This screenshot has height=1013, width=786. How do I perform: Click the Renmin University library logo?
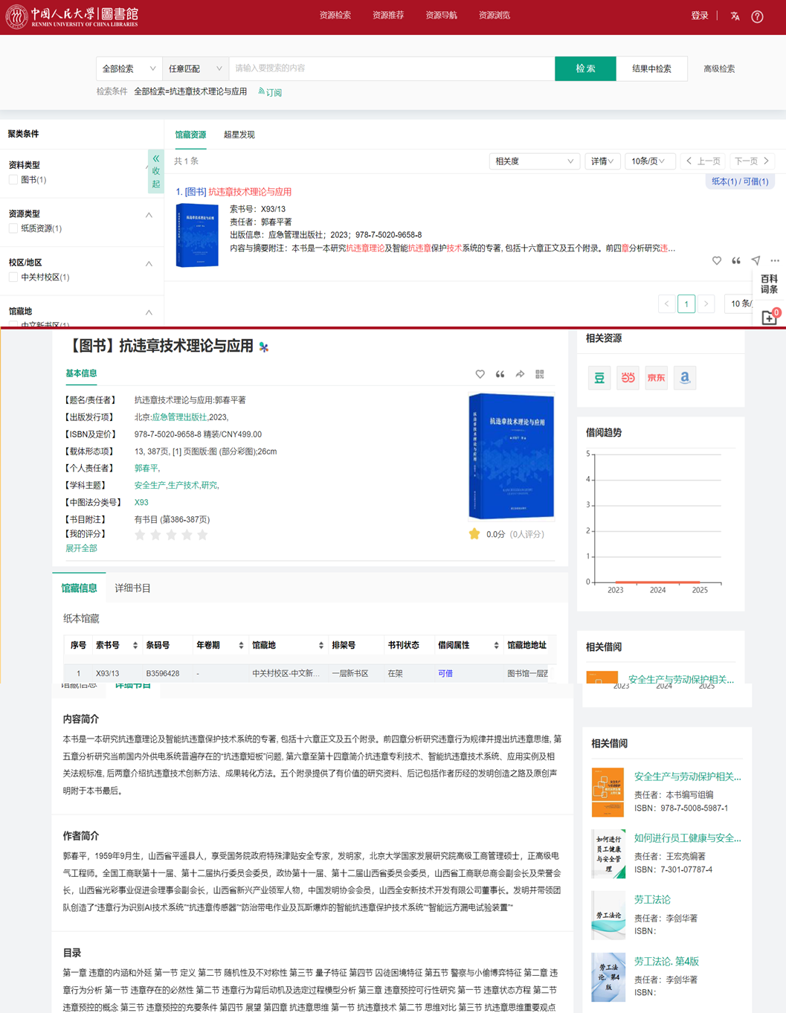tap(72, 16)
